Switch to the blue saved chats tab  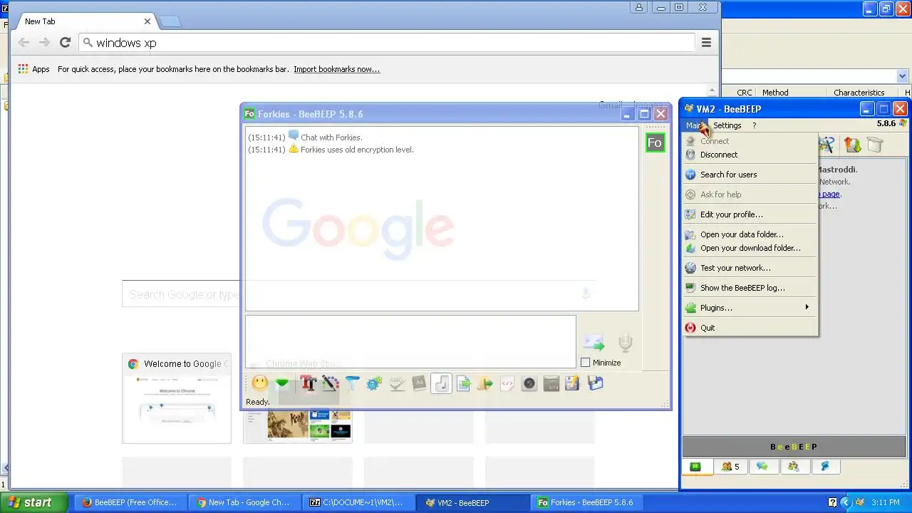click(825, 467)
